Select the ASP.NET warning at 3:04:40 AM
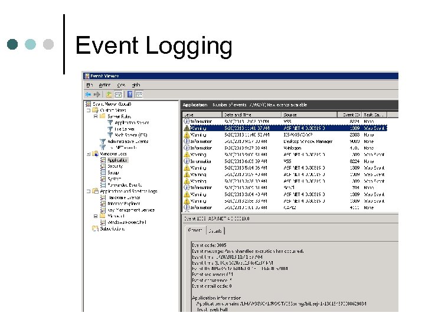This screenshot has width=425, height=319. coord(285,194)
